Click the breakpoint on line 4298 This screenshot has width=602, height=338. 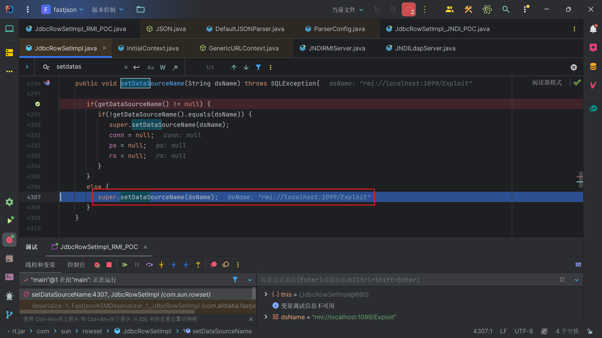[38, 104]
